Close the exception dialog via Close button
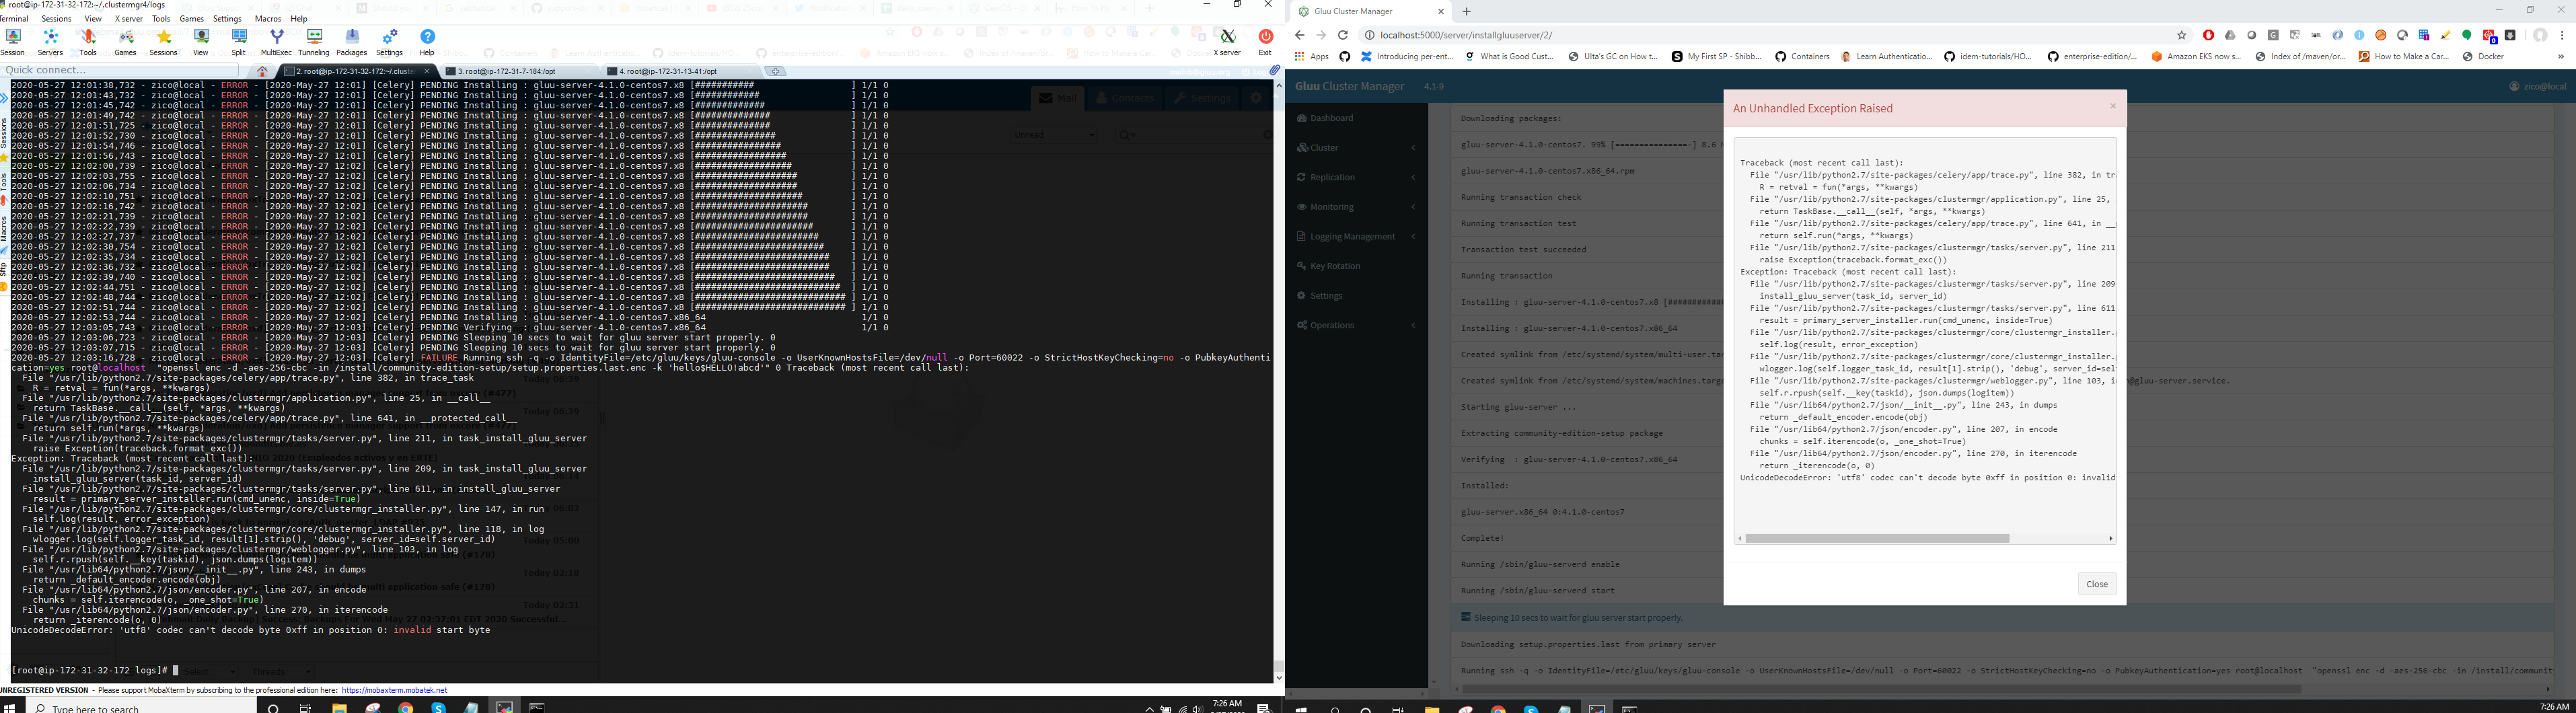 [x=2096, y=584]
